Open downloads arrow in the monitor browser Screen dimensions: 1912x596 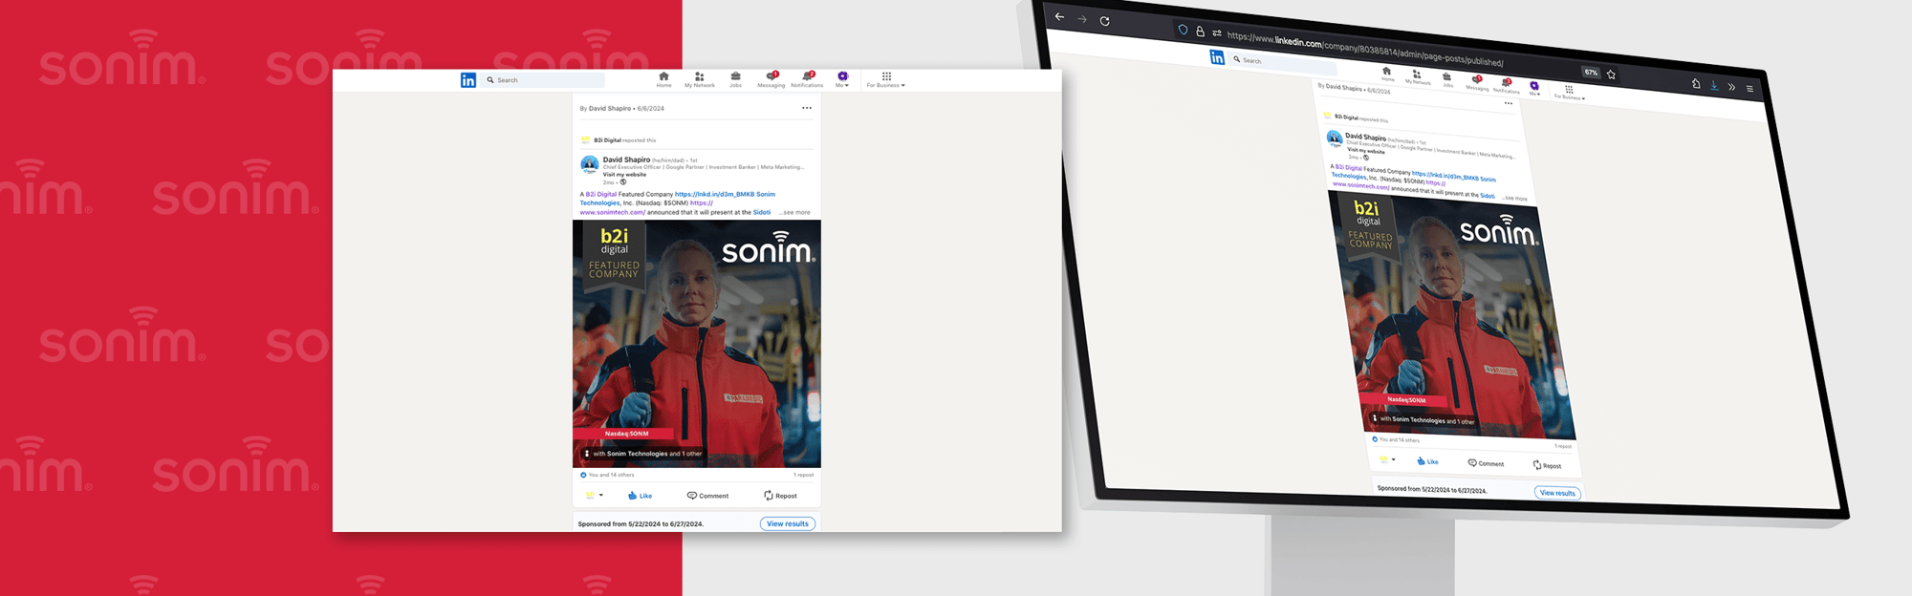point(1714,86)
